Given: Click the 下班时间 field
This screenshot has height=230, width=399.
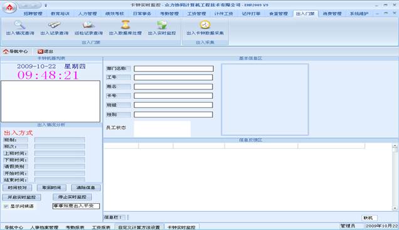Looking at the screenshot, I should point(60,160).
